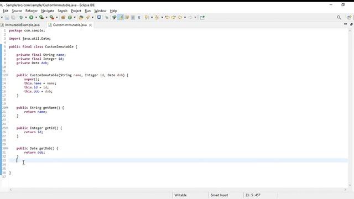The height and width of the screenshot is (199, 354).
Task: Open the Help menu
Action: (x=113, y=11)
